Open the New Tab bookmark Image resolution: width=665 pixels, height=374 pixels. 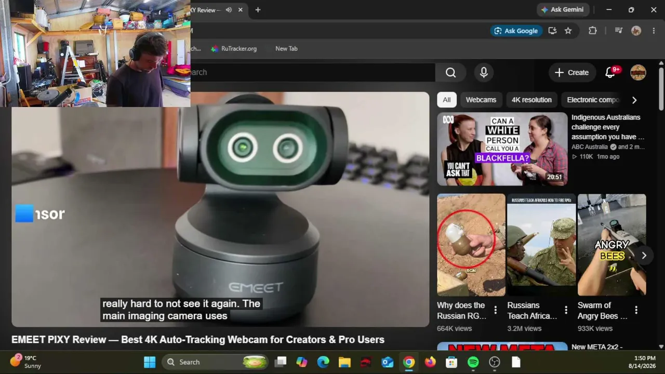pyautogui.click(x=286, y=48)
